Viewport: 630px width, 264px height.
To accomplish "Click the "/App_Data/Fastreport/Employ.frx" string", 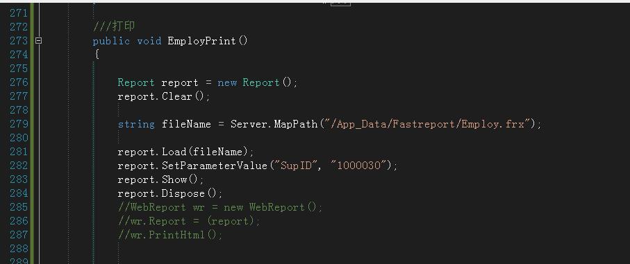I will 427,124.
